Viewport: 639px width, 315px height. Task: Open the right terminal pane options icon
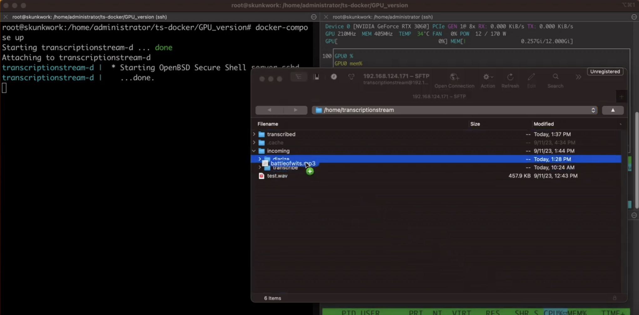click(634, 17)
